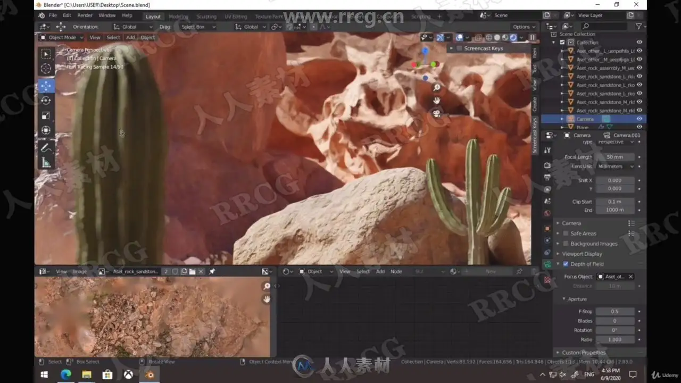Pause the viewport render preview
The image size is (681, 383).
[532, 37]
